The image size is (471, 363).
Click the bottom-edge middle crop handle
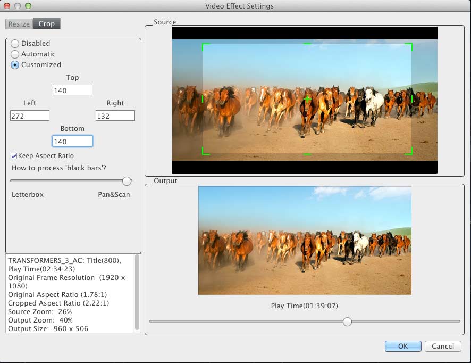point(307,154)
